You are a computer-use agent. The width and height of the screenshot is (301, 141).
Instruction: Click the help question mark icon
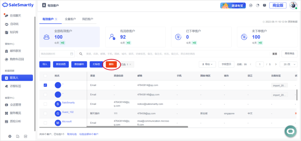[x=264, y=5]
